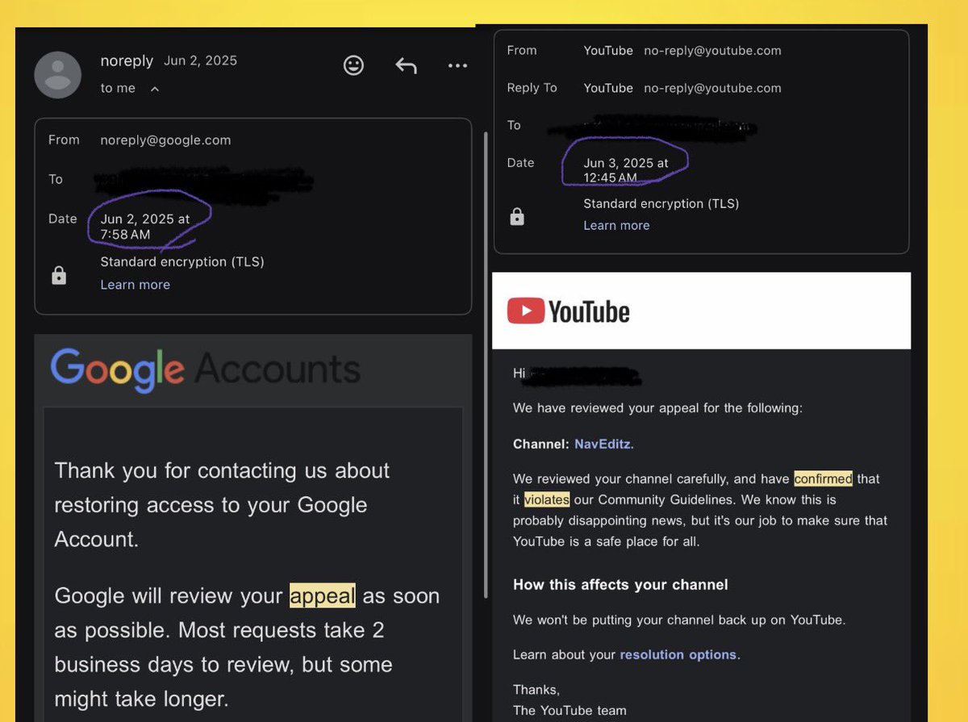Collapse the 'to me' details chevron
Viewport: 968px width, 722px height.
154,89
